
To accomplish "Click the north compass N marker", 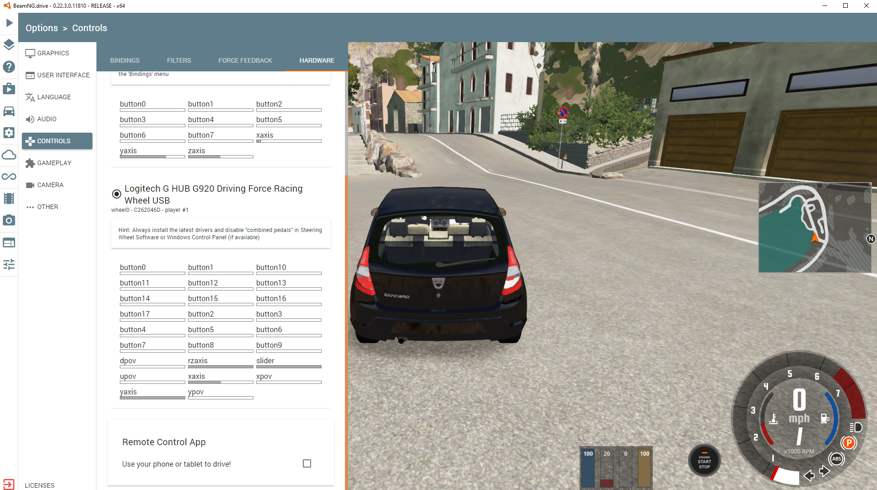I will [871, 239].
